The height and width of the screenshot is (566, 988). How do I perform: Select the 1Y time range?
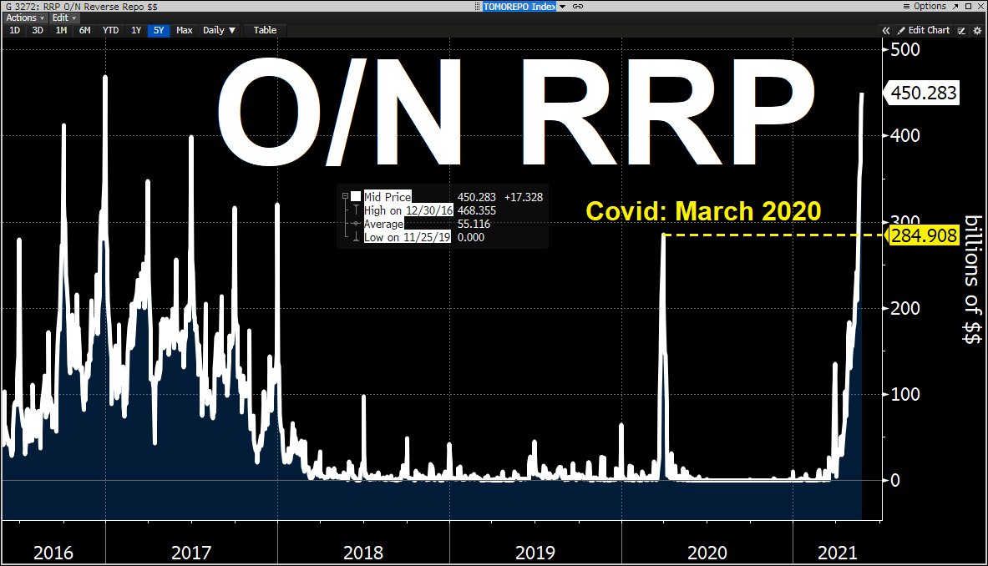tap(136, 30)
